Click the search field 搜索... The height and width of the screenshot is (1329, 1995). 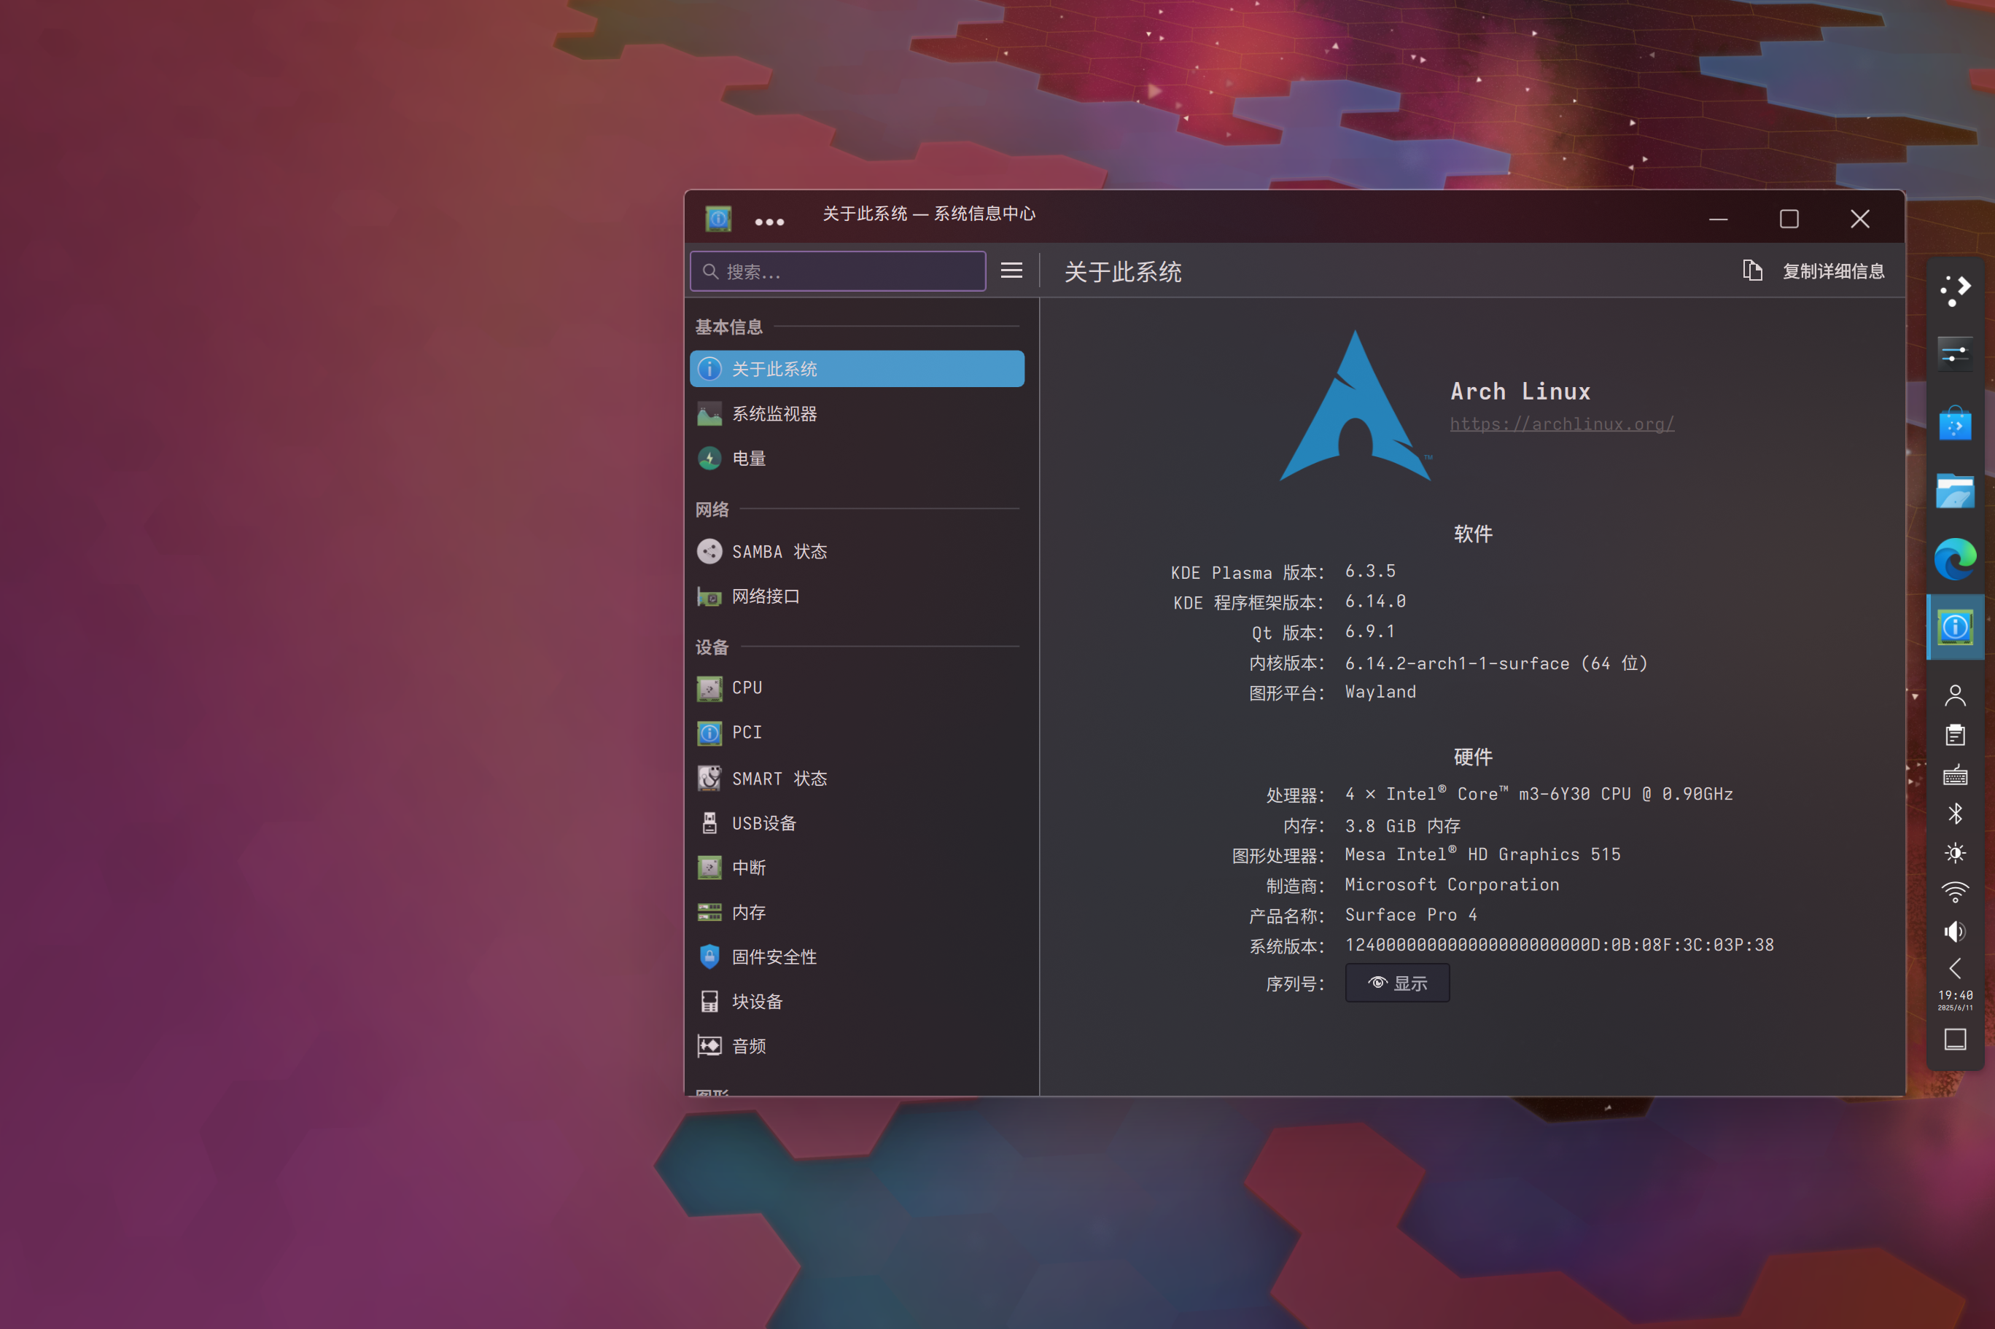pyautogui.click(x=837, y=271)
